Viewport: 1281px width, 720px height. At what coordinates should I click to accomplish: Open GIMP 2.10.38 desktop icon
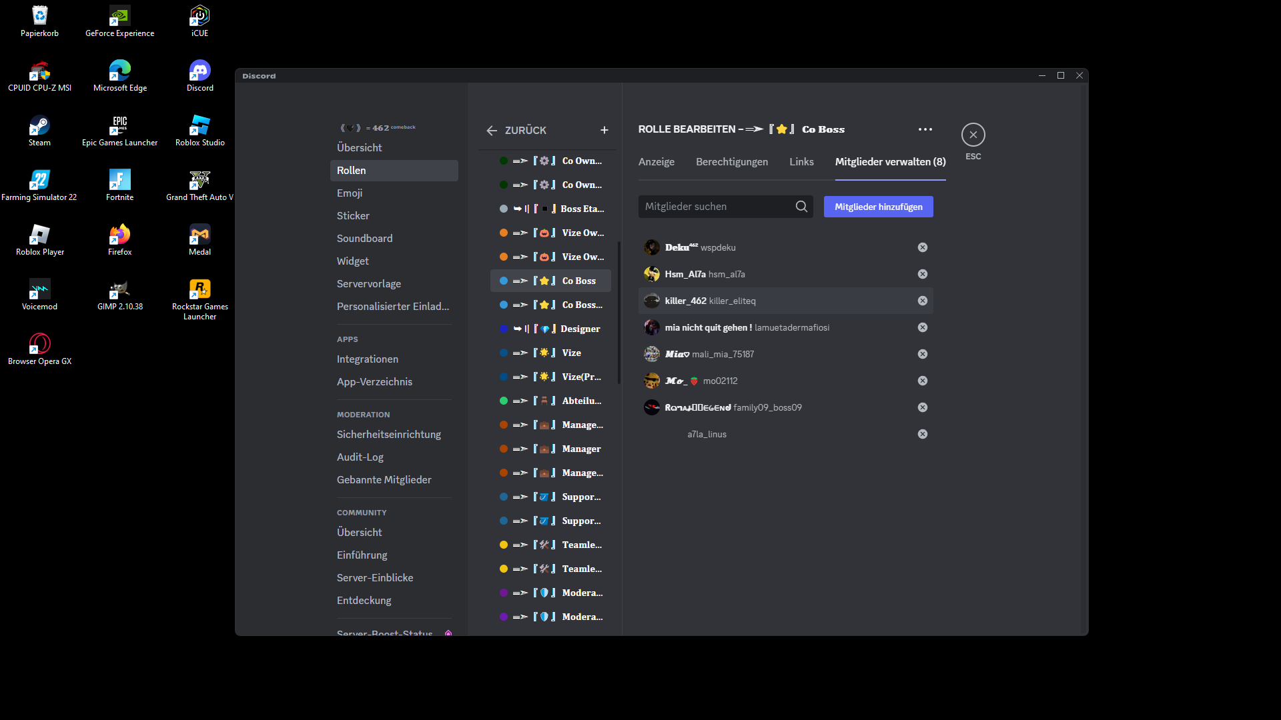click(x=119, y=294)
